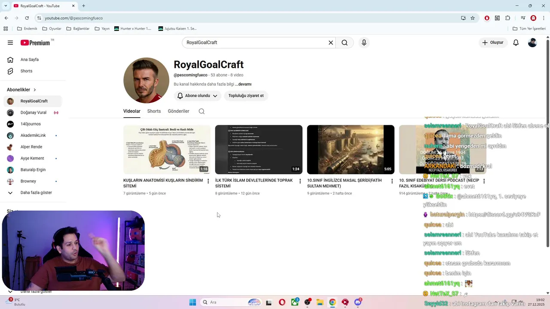
Task: Open Hunter x Hunter bookmark
Action: click(x=133, y=29)
